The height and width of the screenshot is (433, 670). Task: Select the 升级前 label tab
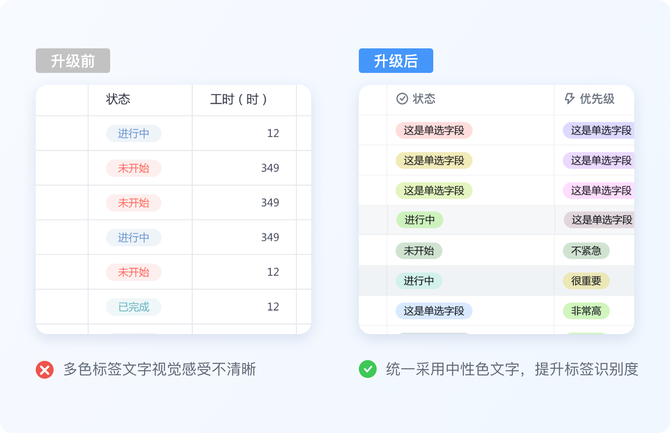(x=73, y=61)
